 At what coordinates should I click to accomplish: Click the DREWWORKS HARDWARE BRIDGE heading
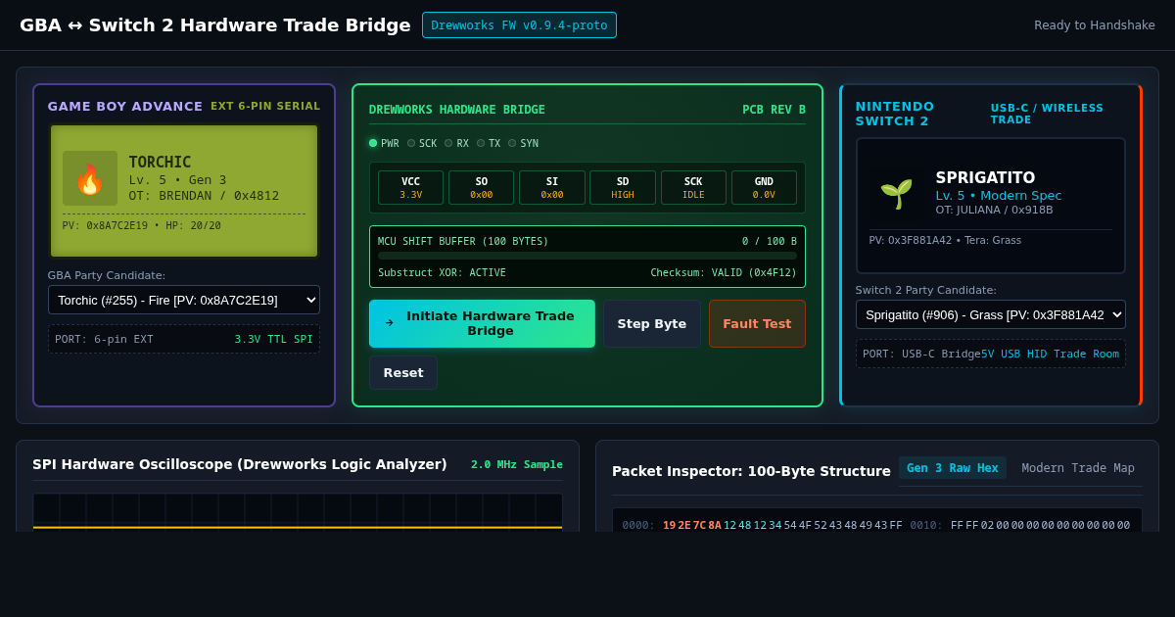(x=457, y=110)
